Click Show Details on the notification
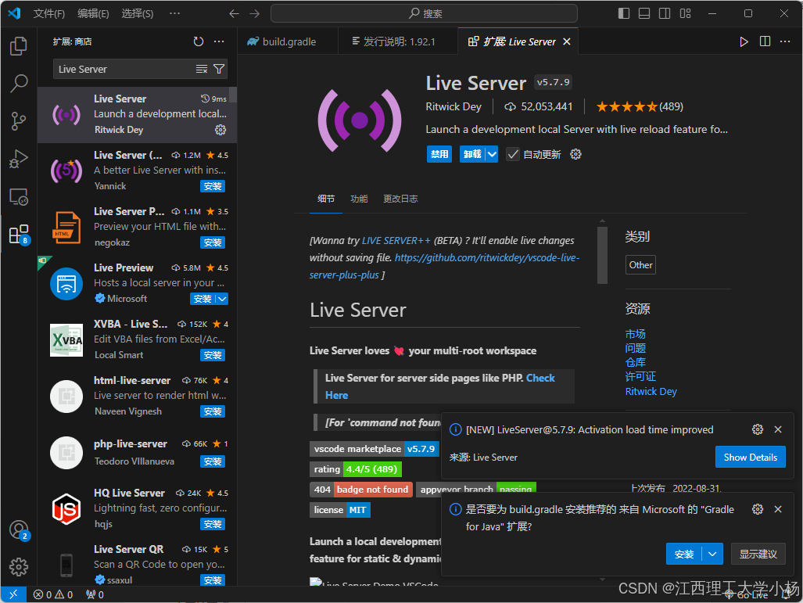The image size is (803, 603). point(751,457)
